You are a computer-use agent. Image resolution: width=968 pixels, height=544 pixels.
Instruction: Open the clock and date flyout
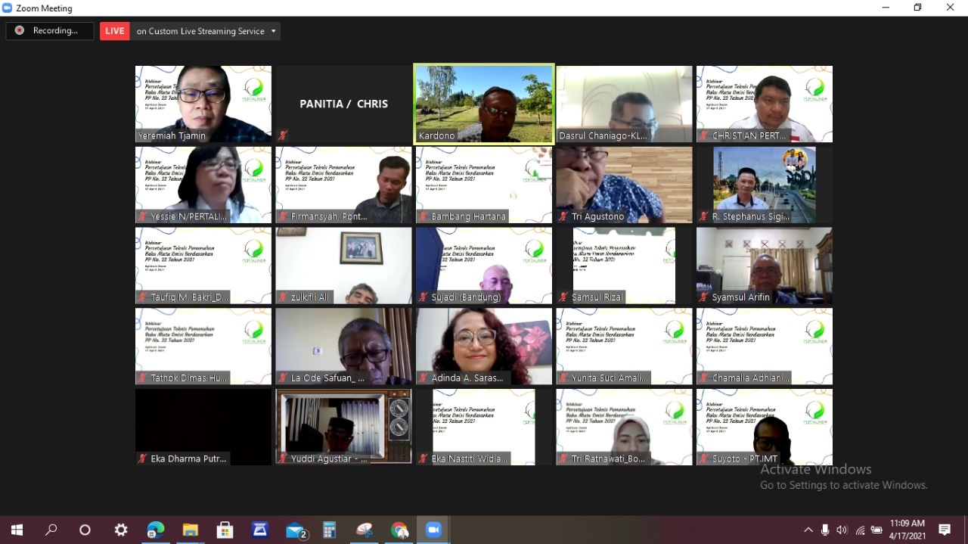click(x=907, y=530)
